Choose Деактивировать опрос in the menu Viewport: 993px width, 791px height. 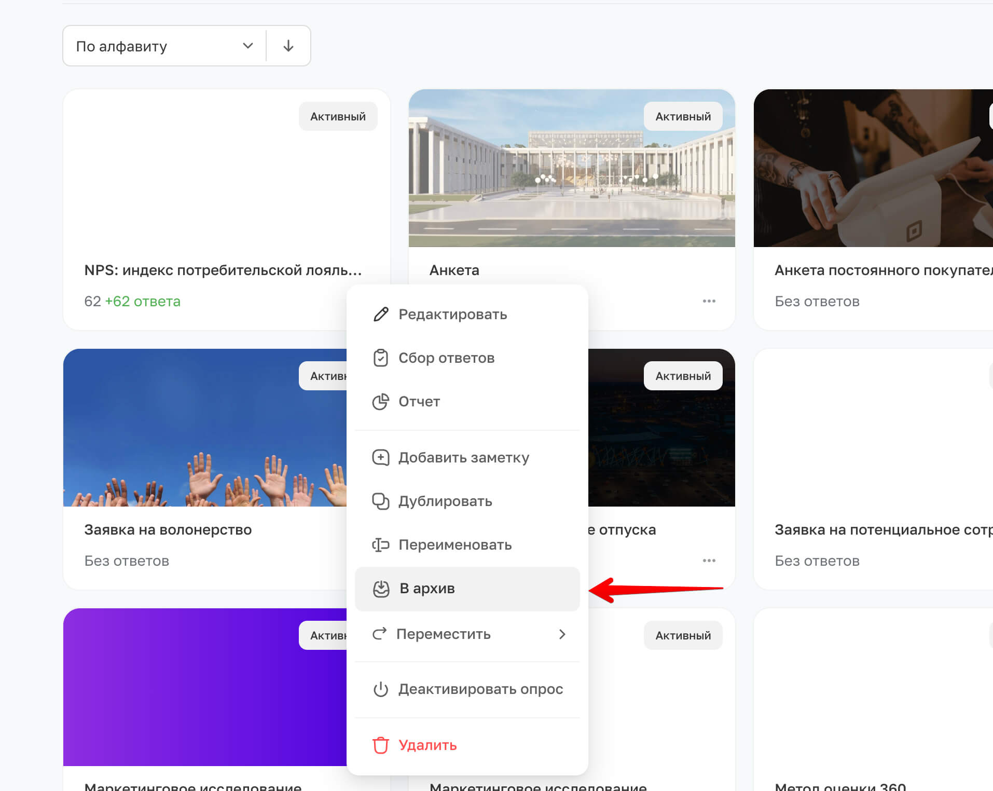tap(467, 689)
